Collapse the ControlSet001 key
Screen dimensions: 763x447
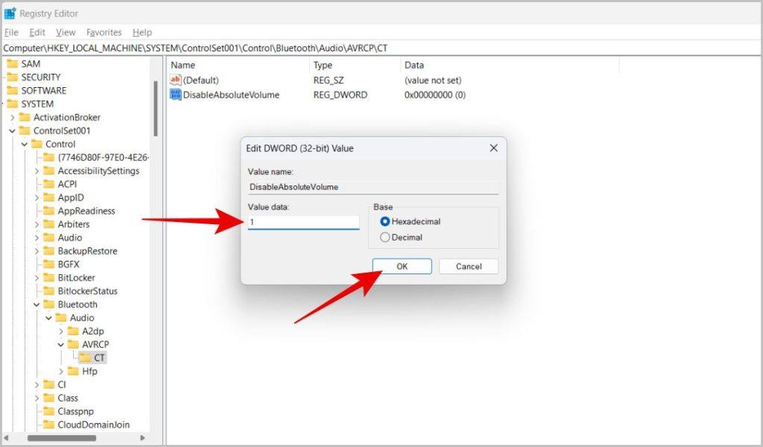[12, 131]
